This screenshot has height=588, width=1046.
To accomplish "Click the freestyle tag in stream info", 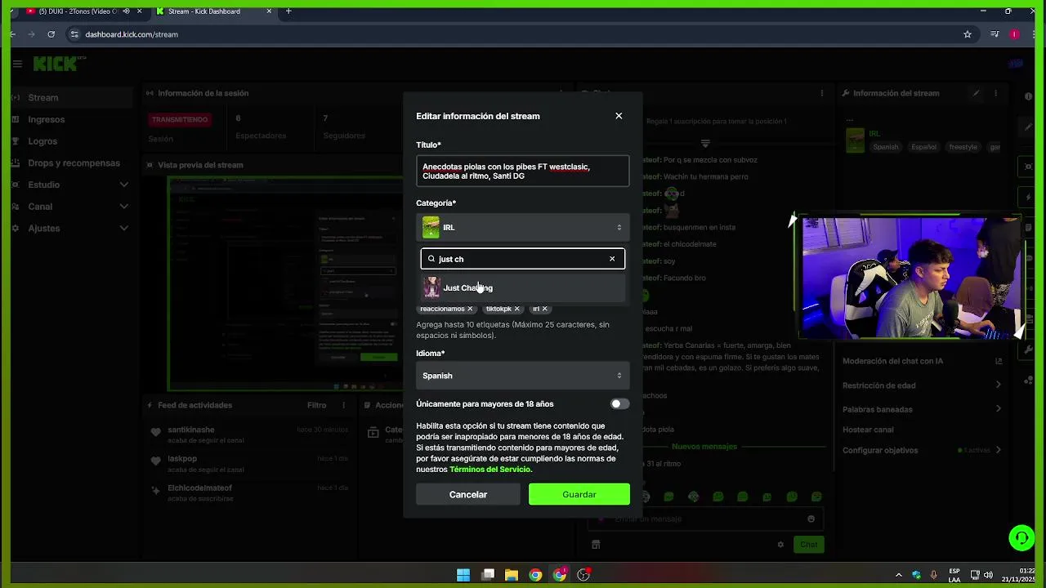I will click(x=962, y=147).
